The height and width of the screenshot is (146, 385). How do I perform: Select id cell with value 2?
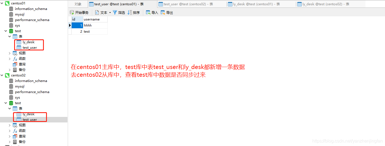pyautogui.click(x=77, y=32)
